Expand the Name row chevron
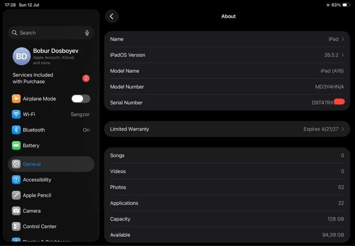This screenshot has width=355, height=246. 343,39
